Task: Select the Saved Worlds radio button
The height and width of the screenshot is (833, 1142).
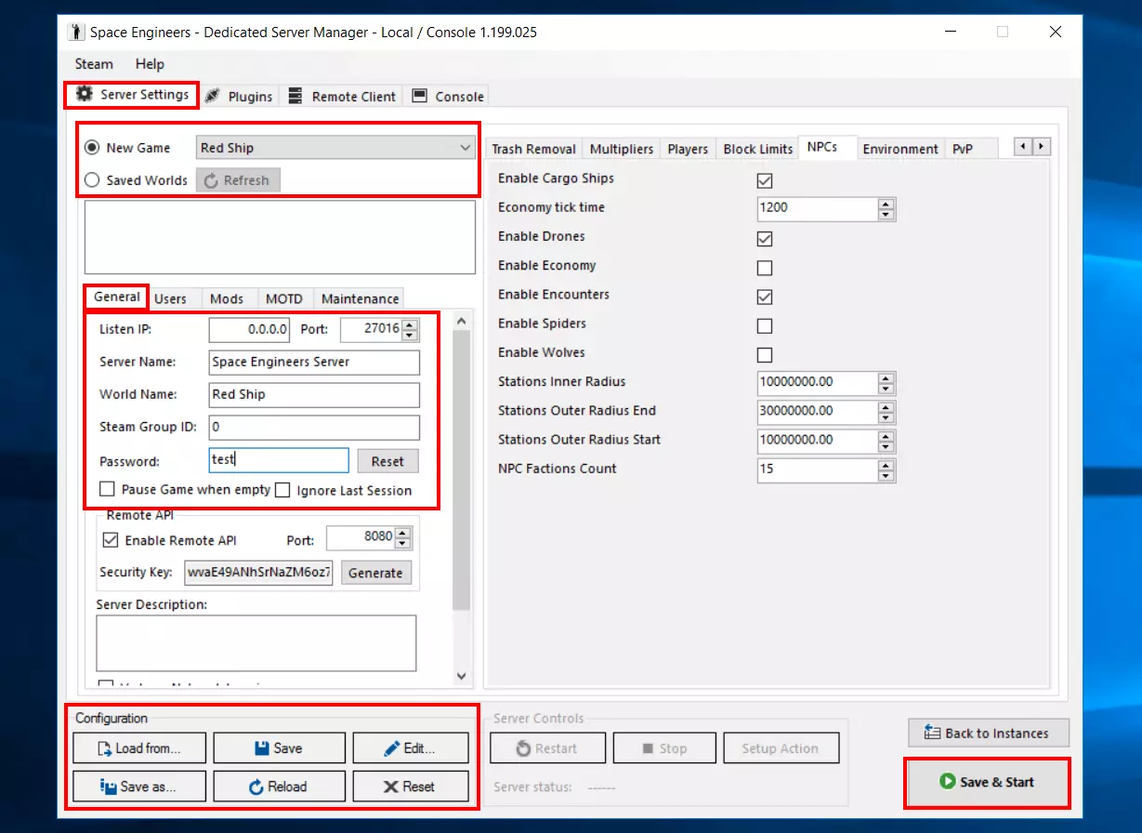Action: click(x=92, y=180)
